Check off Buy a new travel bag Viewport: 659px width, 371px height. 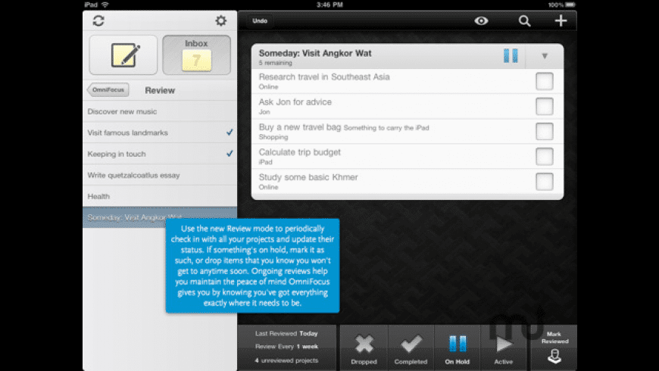tap(545, 132)
